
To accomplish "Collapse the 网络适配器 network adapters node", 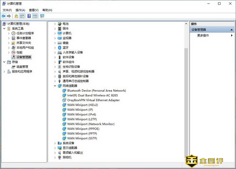I will pyautogui.click(x=55, y=86).
